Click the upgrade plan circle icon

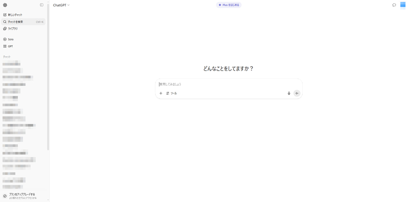5,196
